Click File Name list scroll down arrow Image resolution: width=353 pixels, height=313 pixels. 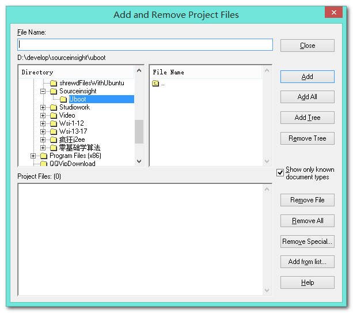pos(267,161)
